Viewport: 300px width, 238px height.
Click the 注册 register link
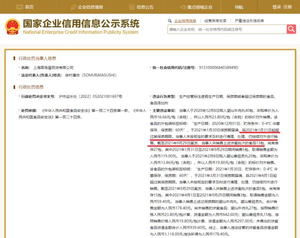pyautogui.click(x=287, y=7)
